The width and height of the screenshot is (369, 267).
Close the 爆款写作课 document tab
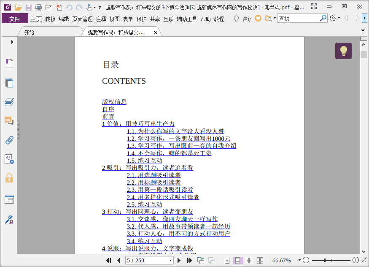tap(156, 33)
